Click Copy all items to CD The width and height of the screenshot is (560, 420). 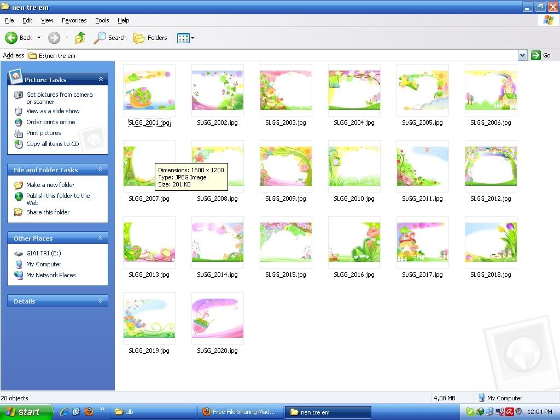tap(52, 144)
